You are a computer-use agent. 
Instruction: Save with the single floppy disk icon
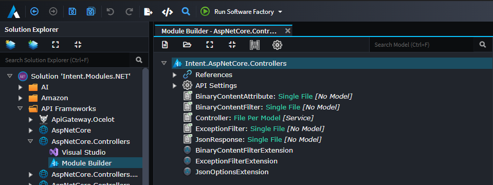(72, 12)
